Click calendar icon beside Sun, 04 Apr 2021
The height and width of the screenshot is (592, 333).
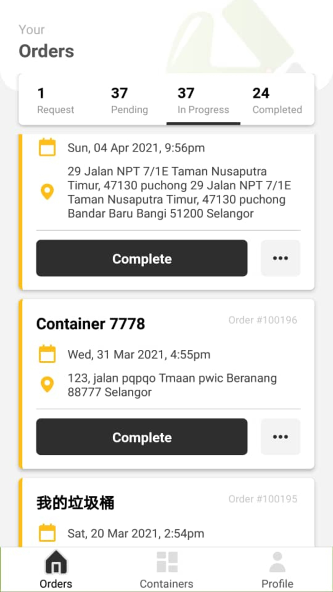tap(47, 148)
